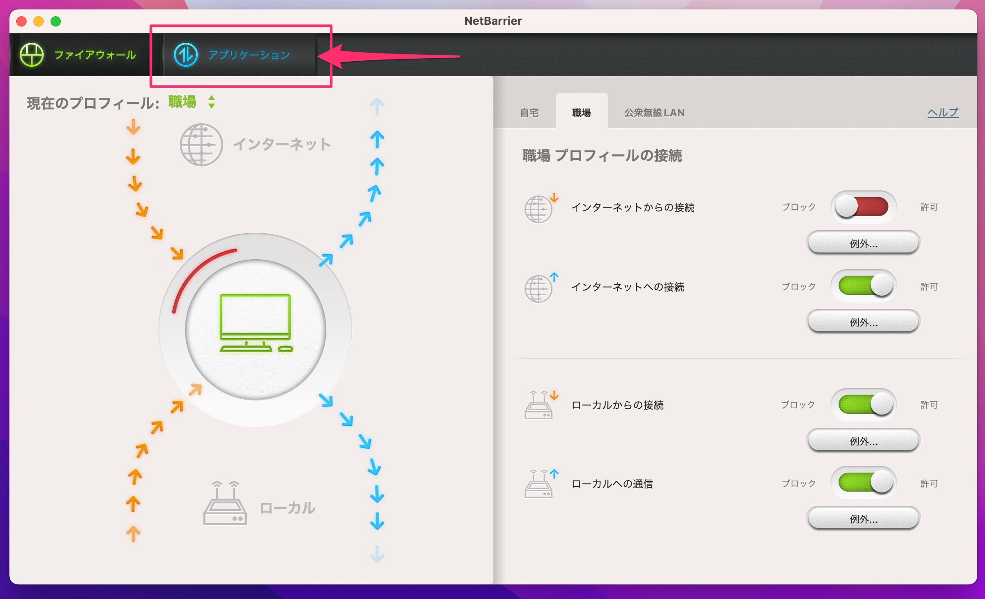This screenshot has height=599, width=985.
Task: Click ブロック label beside ローカルからの接続
Action: [798, 405]
